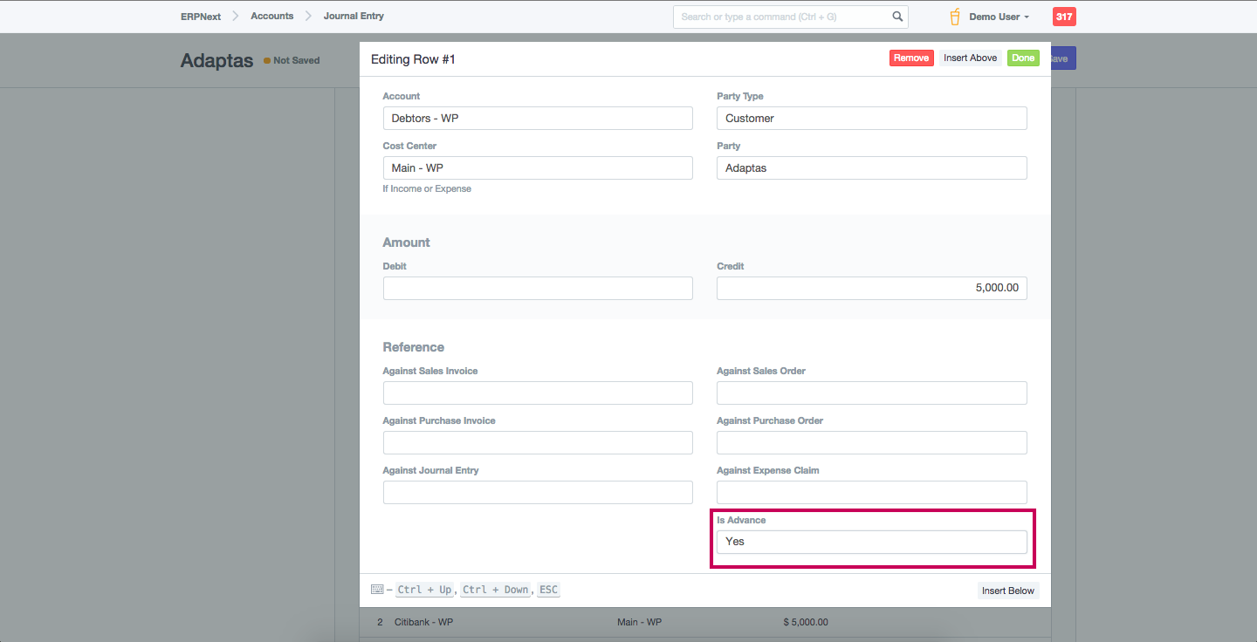Click the empty Debit amount field
The width and height of the screenshot is (1257, 642).
(x=538, y=289)
